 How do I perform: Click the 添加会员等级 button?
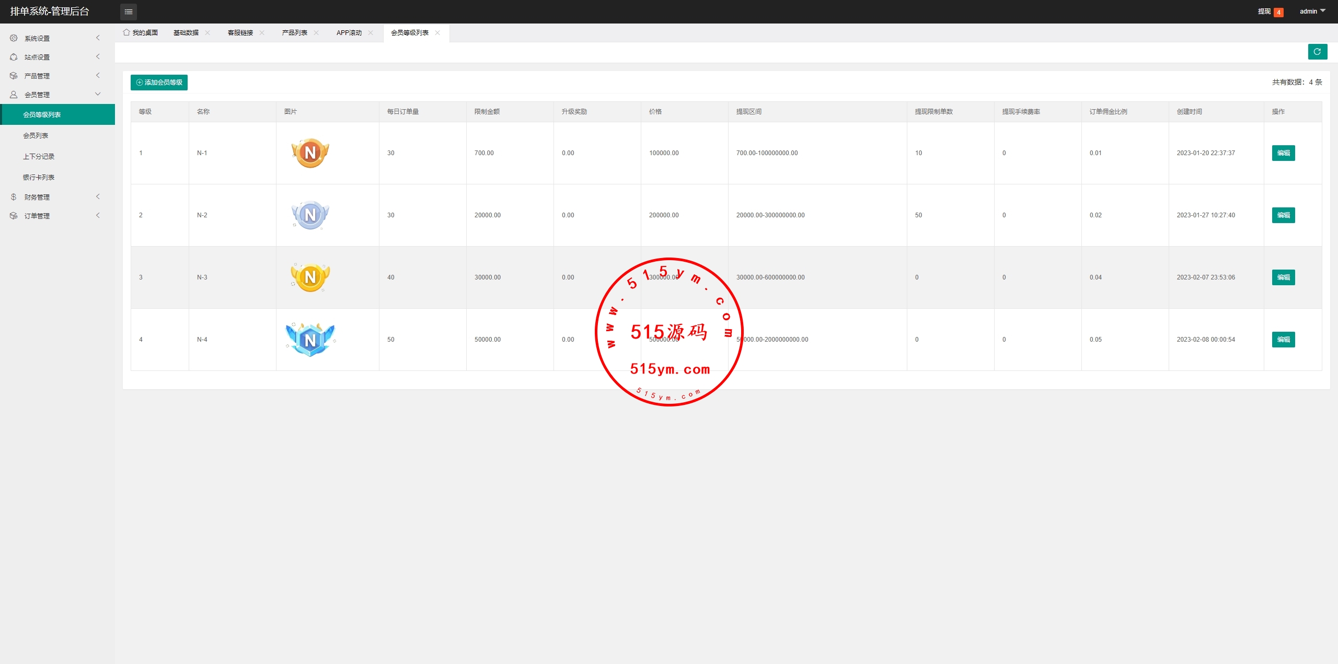(159, 83)
